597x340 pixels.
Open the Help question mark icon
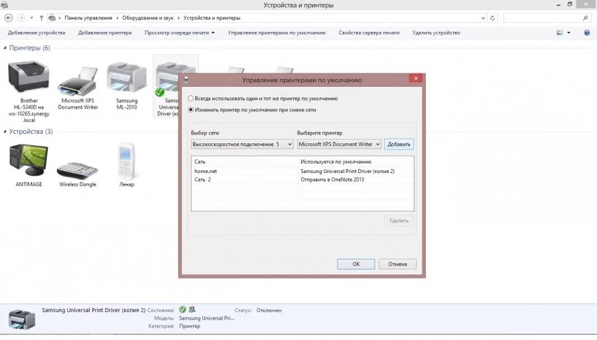[x=587, y=32]
